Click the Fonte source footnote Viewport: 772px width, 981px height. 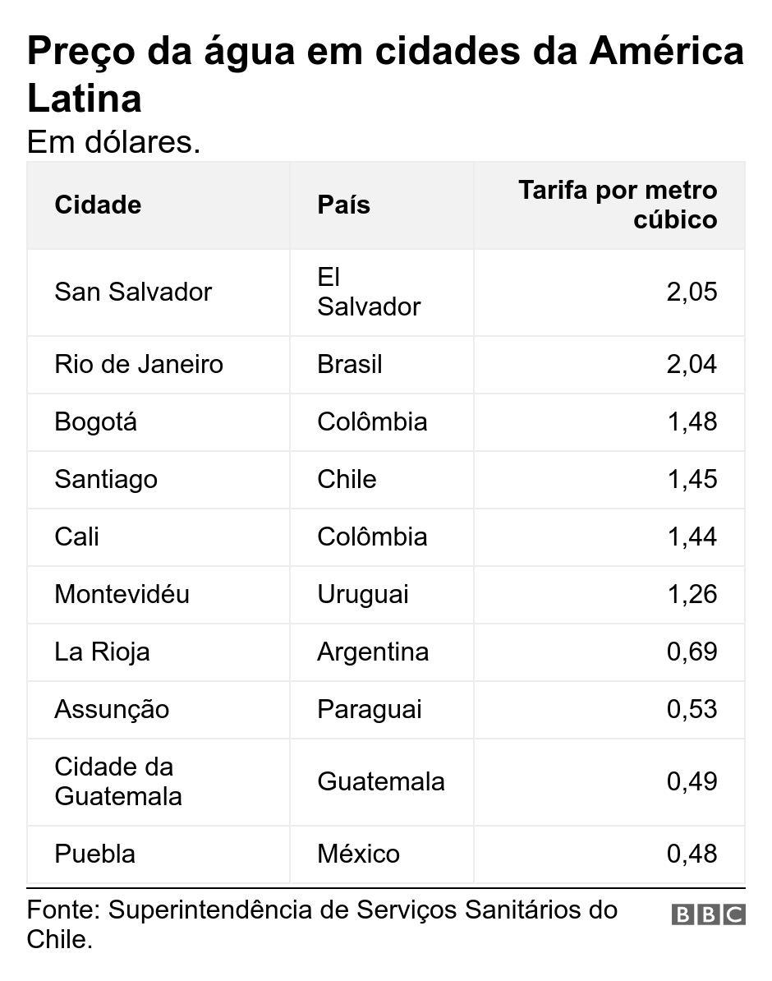tap(322, 924)
